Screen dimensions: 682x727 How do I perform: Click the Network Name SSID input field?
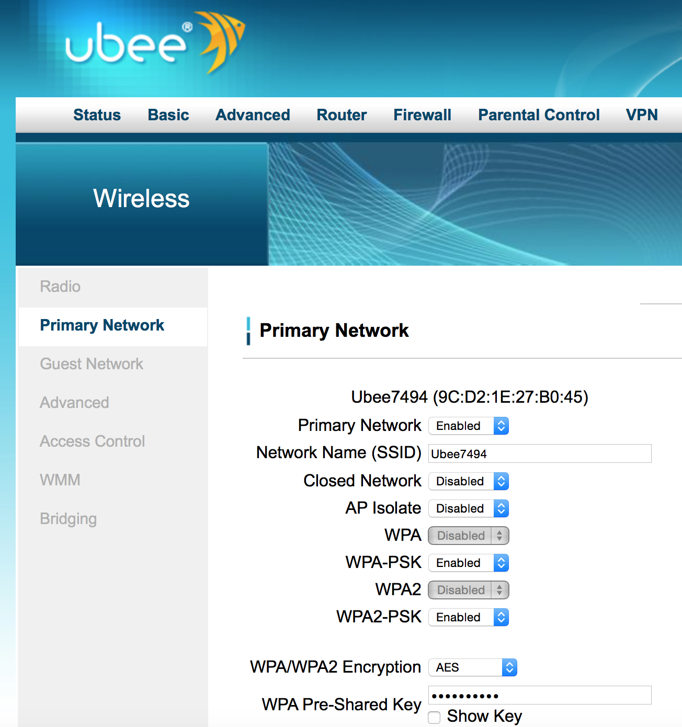[x=539, y=453]
